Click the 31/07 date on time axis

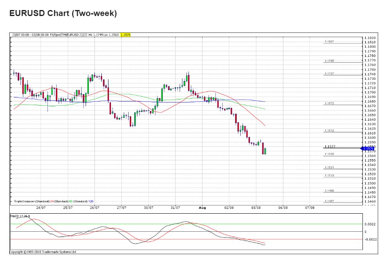click(175, 208)
